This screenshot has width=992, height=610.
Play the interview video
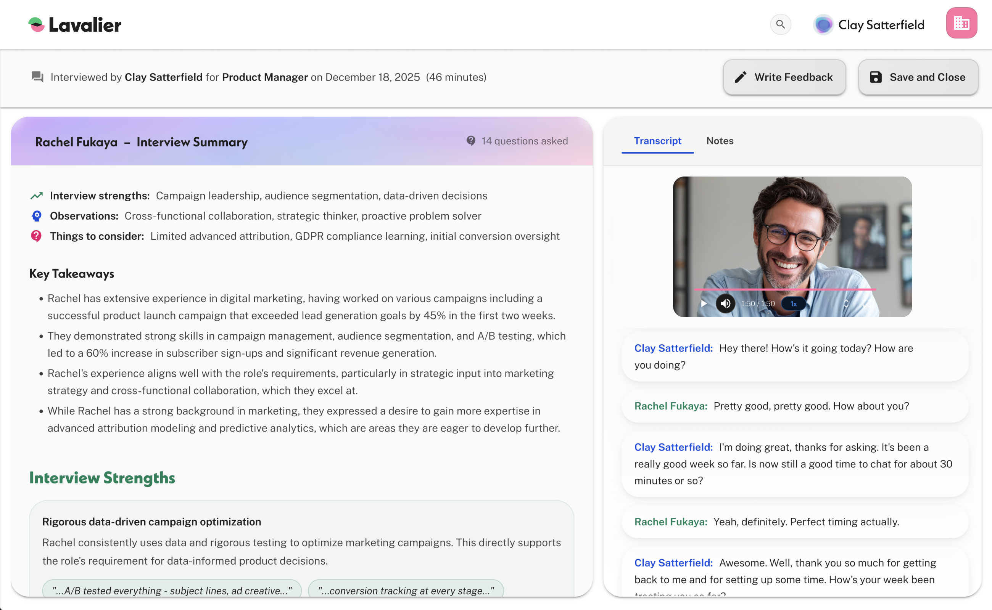[x=704, y=303]
